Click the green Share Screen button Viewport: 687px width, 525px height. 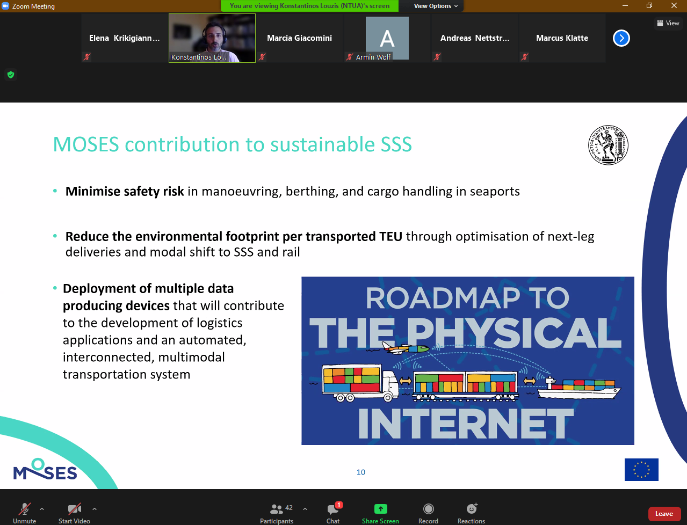click(x=380, y=513)
